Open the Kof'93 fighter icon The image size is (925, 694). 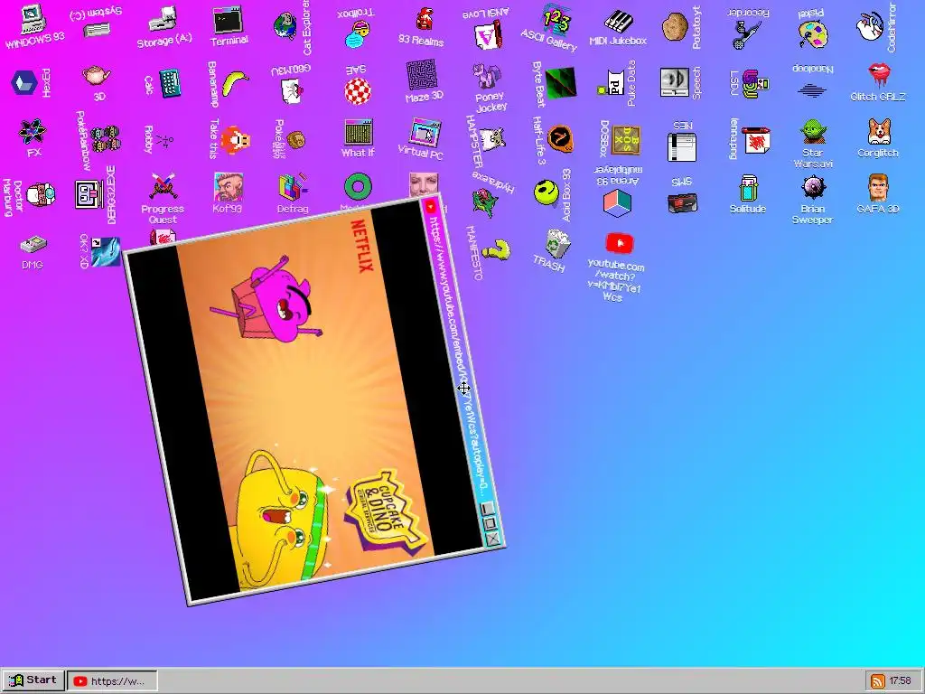(x=228, y=186)
